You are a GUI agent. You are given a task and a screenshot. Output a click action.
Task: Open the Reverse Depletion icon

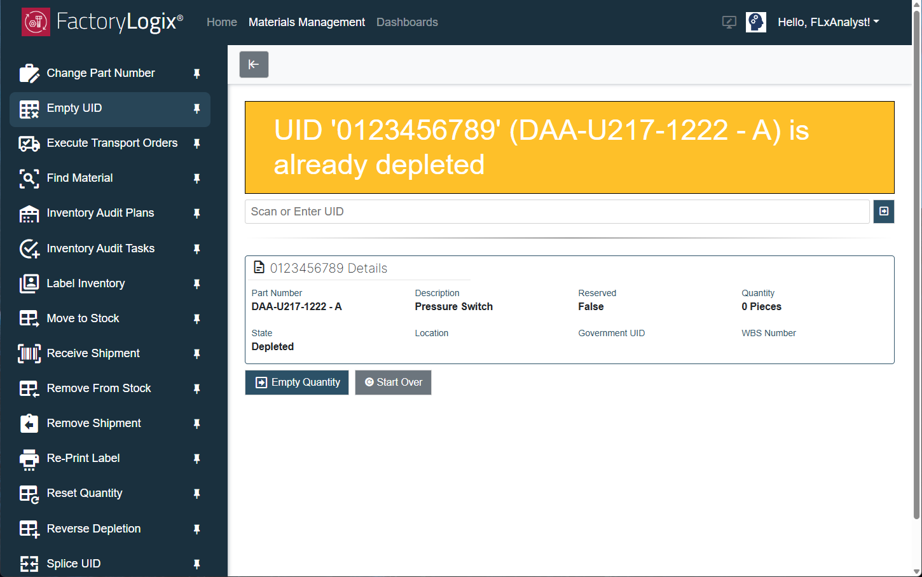pyautogui.click(x=29, y=528)
